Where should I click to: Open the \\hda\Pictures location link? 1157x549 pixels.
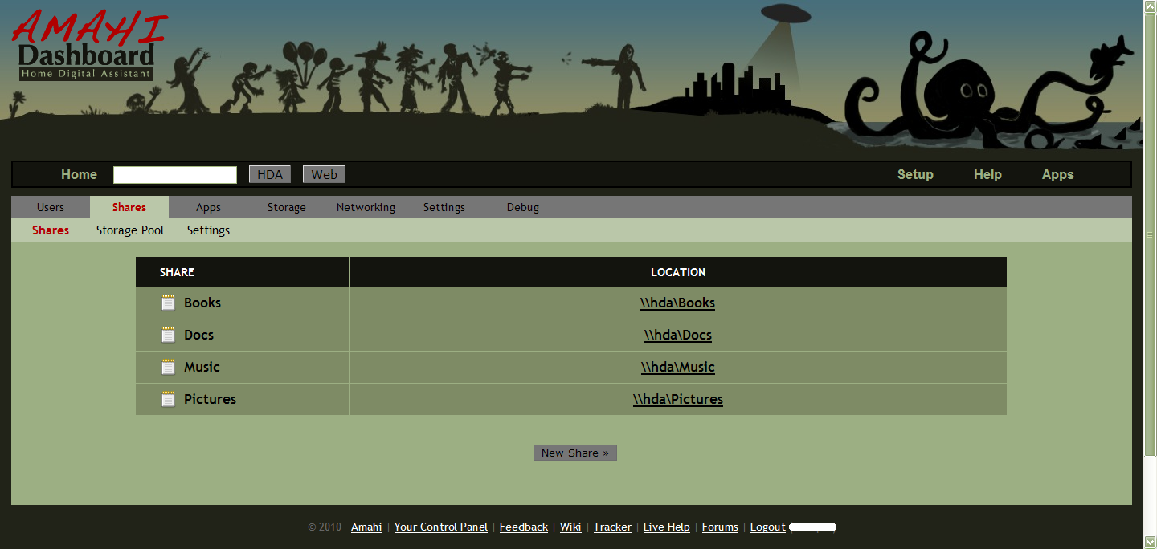tap(677, 399)
